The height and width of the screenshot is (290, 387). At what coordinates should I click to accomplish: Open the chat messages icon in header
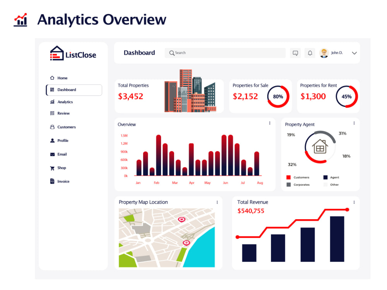click(x=295, y=53)
